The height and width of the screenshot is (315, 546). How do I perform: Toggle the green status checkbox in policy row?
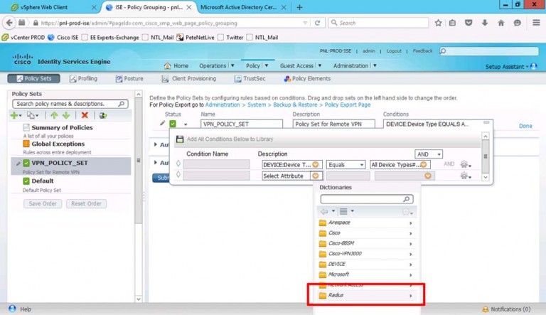(x=173, y=124)
